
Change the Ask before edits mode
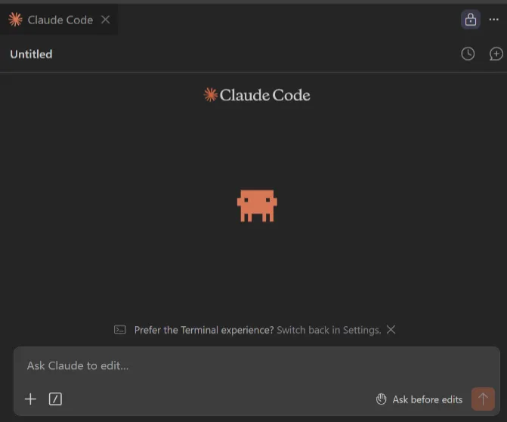point(419,399)
